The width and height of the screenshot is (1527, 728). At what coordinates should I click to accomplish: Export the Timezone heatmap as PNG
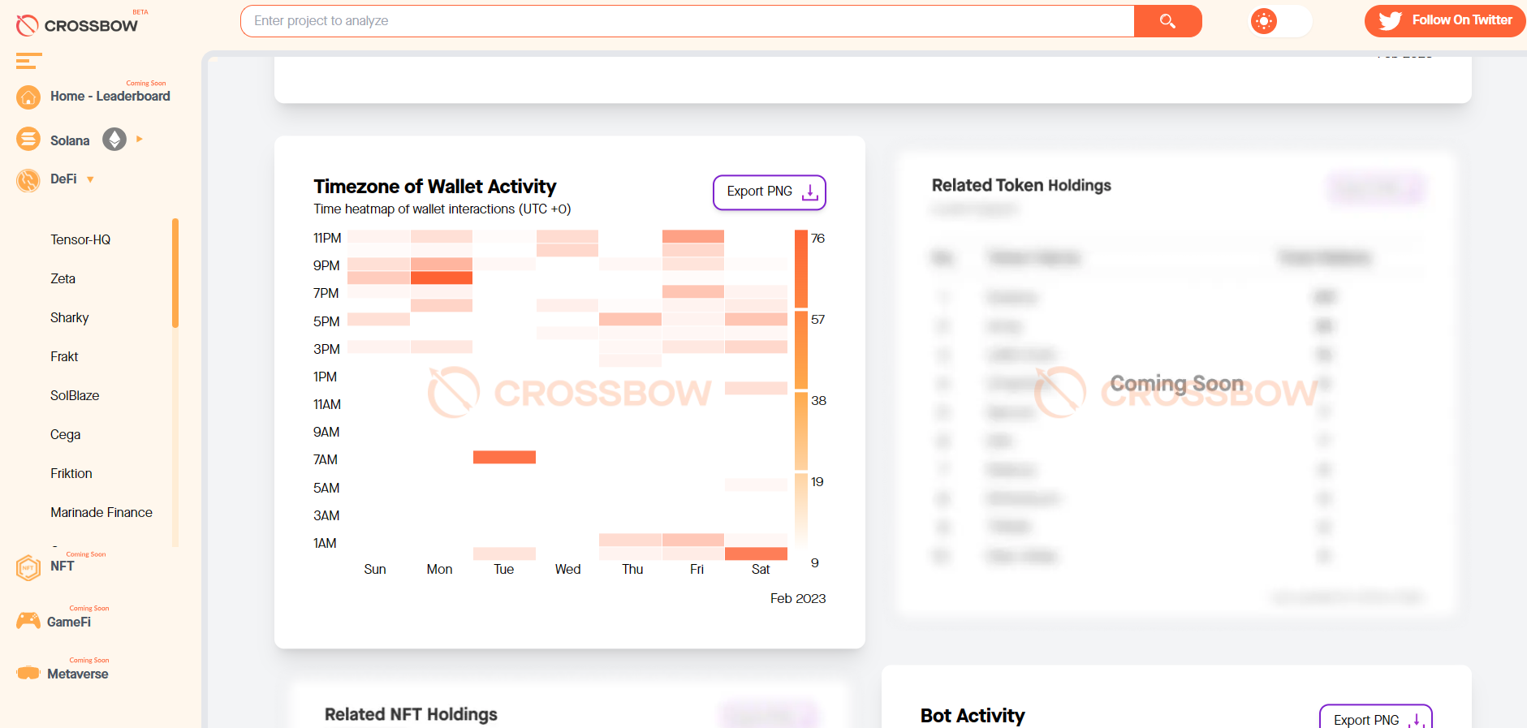(768, 192)
